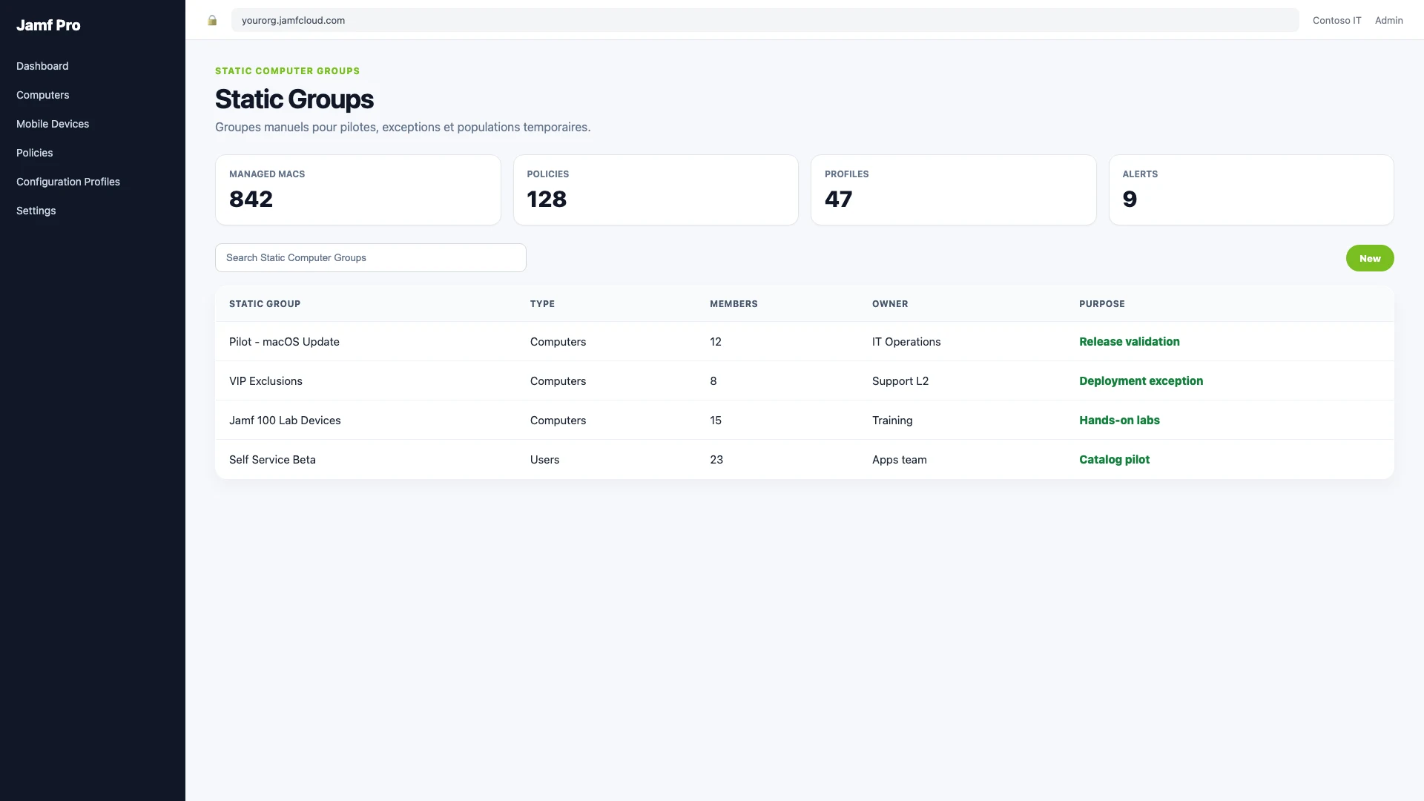1424x801 pixels.
Task: Click the Members column header
Action: [734, 303]
